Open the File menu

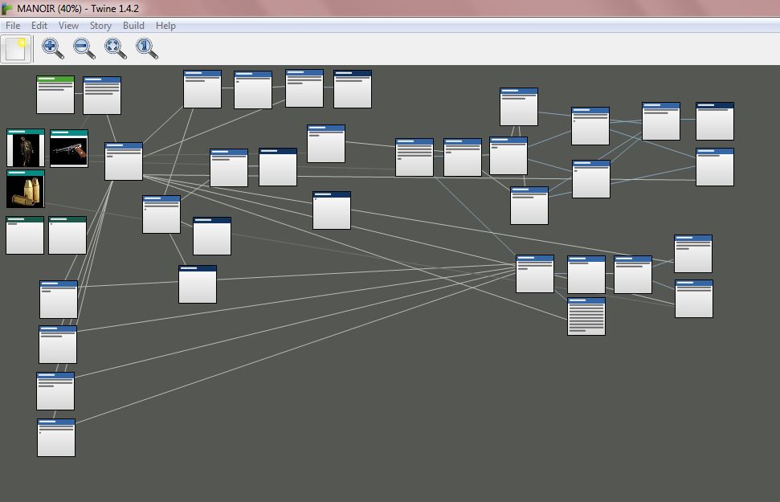pos(13,26)
